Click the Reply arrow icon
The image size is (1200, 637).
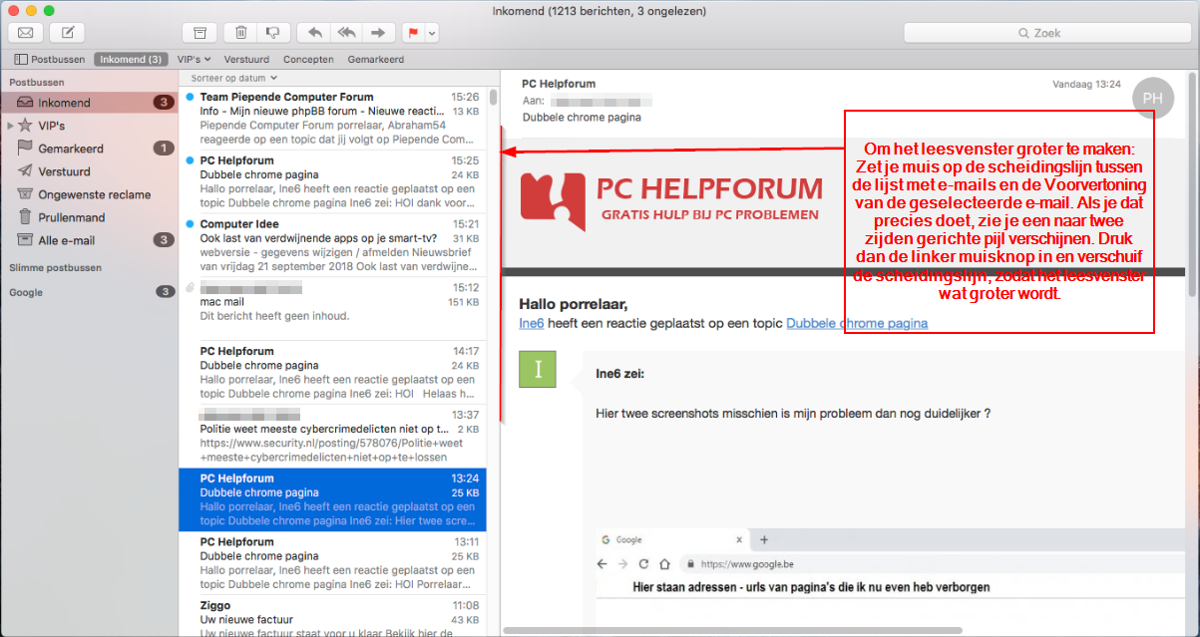(314, 32)
